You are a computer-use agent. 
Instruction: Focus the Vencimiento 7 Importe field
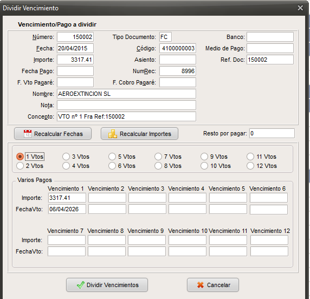click(67, 240)
